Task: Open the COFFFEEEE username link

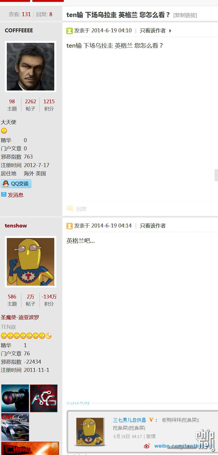Action: (19, 30)
